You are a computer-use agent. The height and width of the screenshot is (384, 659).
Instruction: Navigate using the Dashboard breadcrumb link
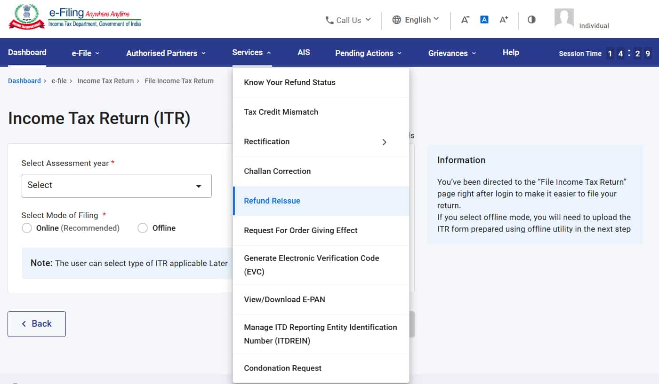24,81
